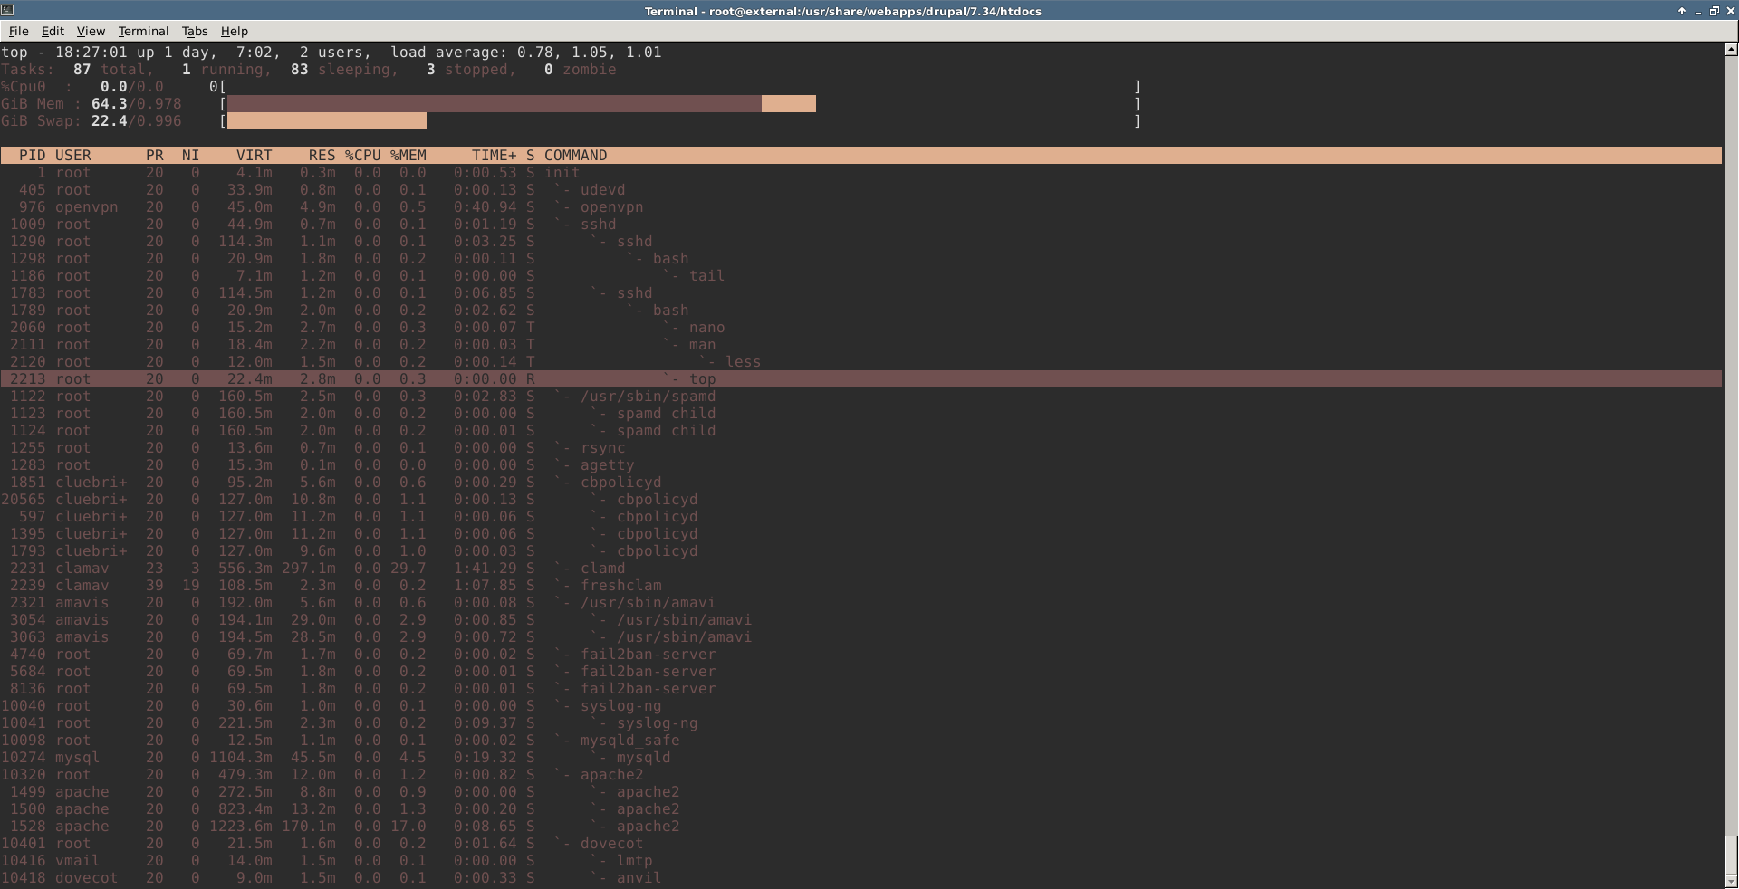The width and height of the screenshot is (1739, 889).
Task: Select the init process row
Action: [x=860, y=173]
